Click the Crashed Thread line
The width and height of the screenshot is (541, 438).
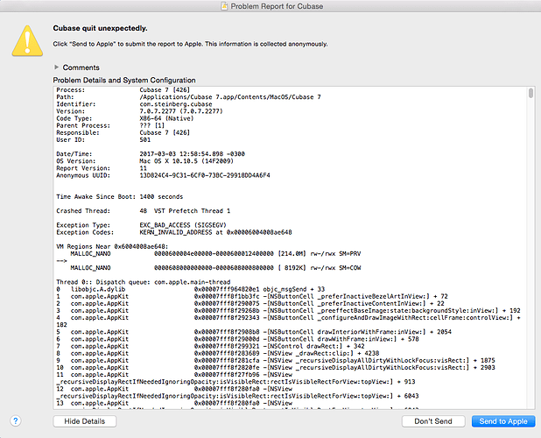click(x=144, y=211)
